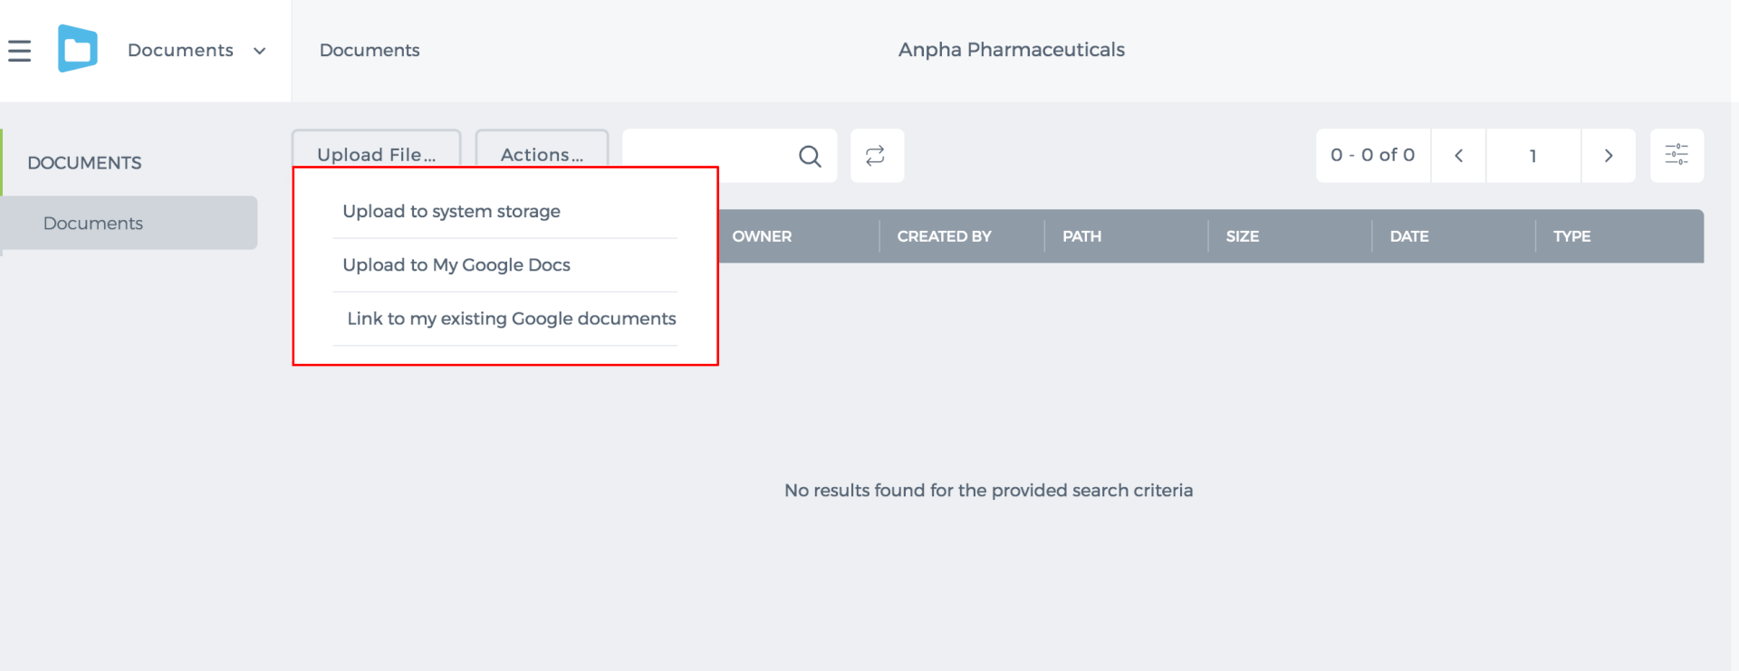This screenshot has width=1739, height=671.
Task: Open the Upload File… dropdown
Action: [x=376, y=154]
